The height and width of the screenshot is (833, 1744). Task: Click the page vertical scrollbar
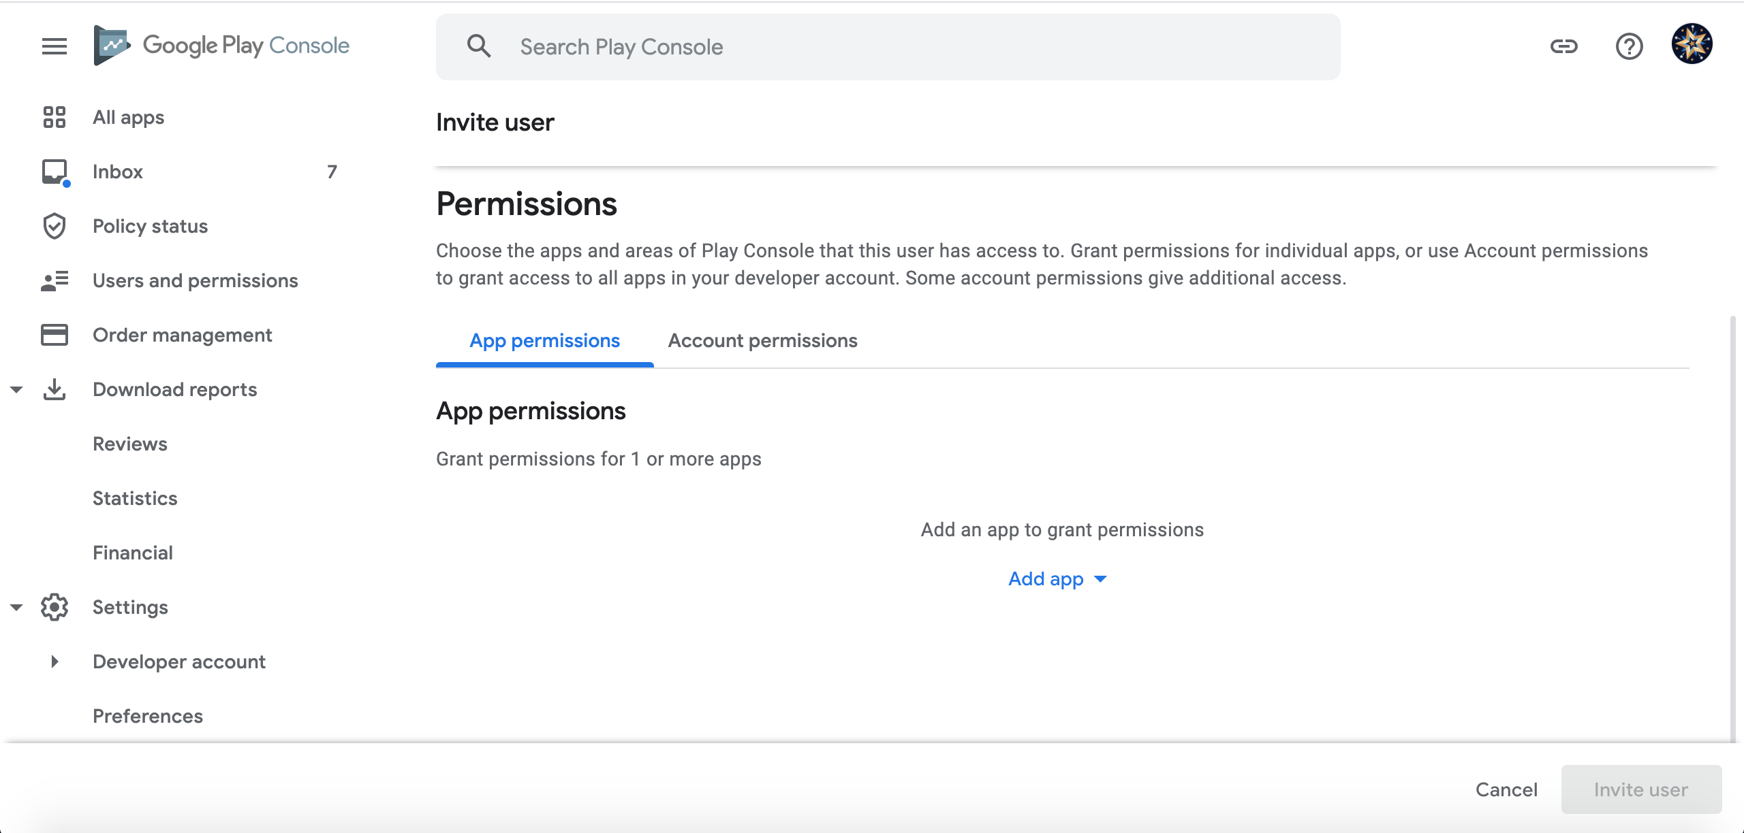pyautogui.click(x=1733, y=528)
